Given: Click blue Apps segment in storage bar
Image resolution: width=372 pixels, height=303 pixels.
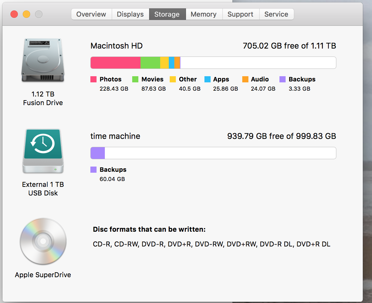Looking at the screenshot, I should (172, 63).
